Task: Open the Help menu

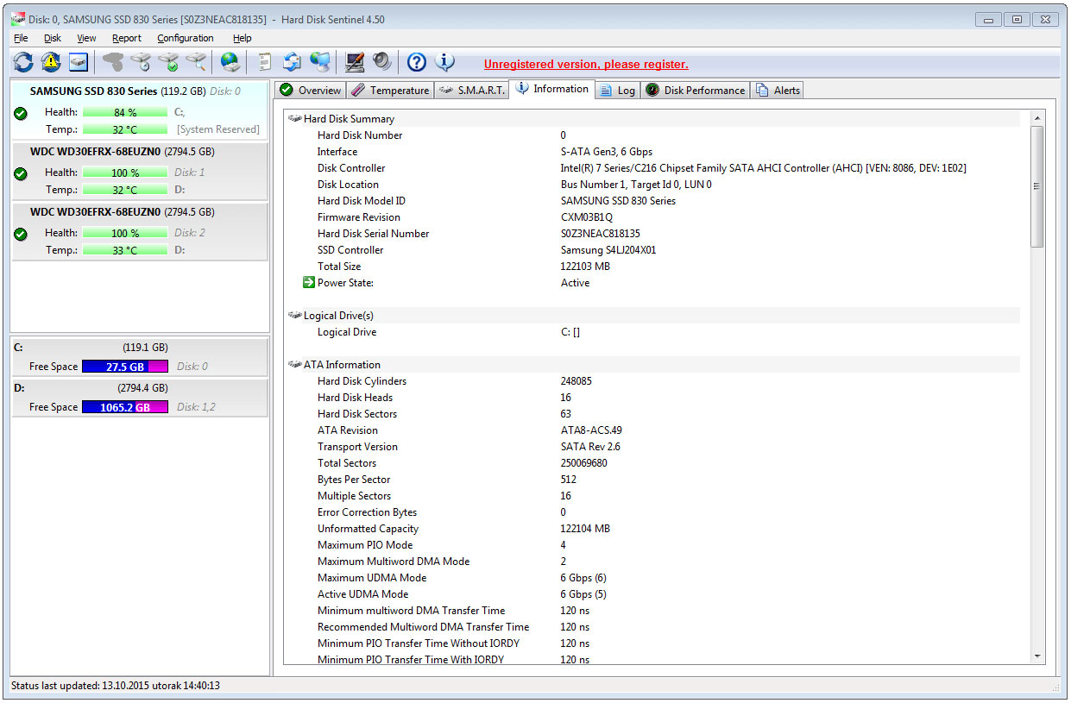Action: 243,38
